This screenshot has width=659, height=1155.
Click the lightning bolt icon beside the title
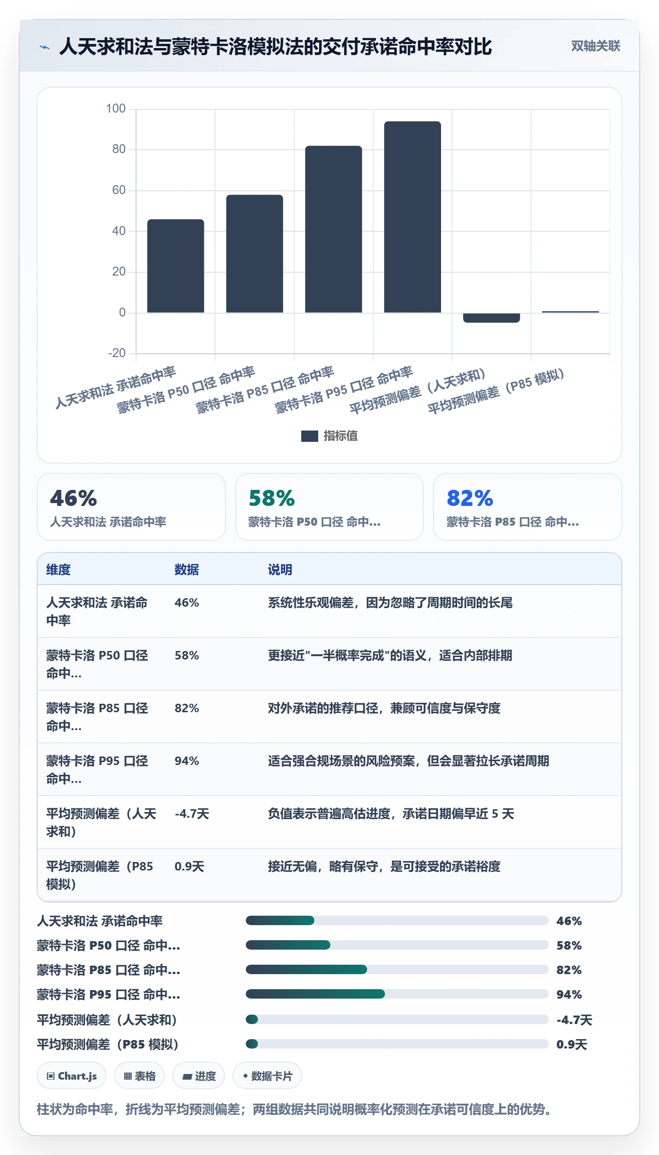tap(45, 47)
